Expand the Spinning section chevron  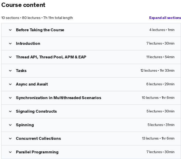(x=10, y=125)
